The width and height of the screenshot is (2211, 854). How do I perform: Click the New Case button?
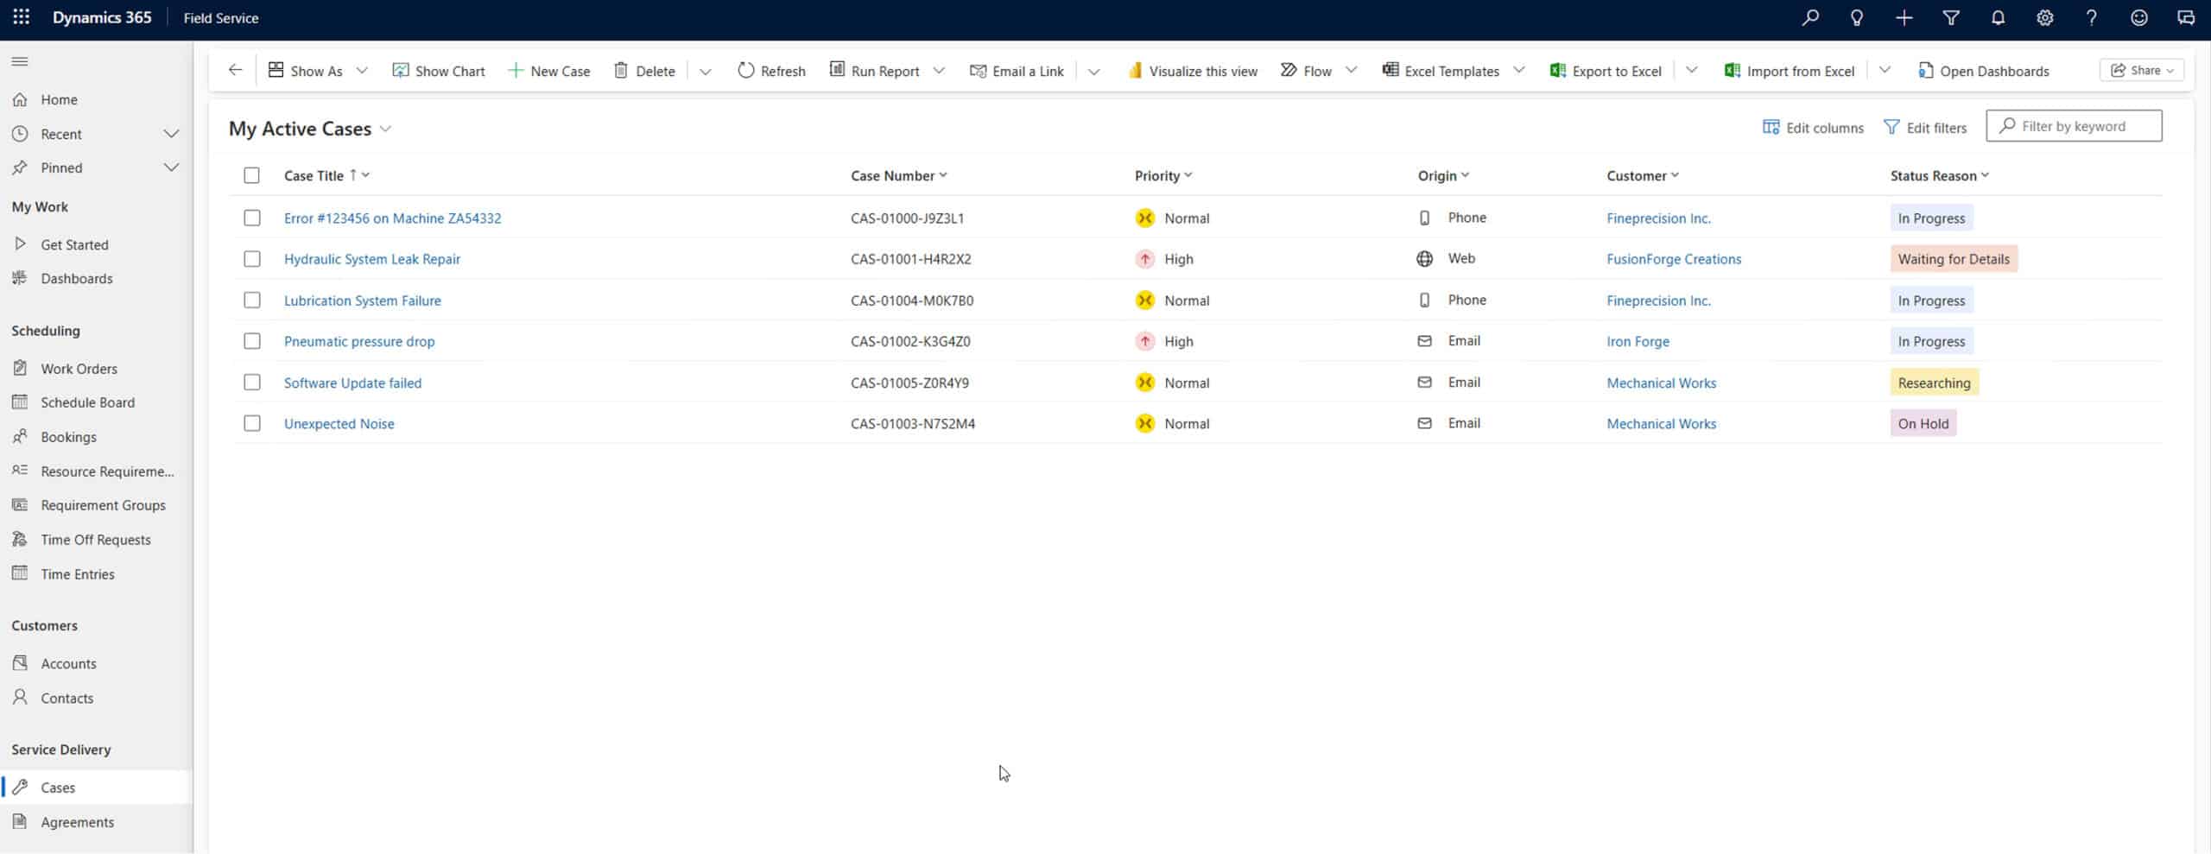[549, 71]
